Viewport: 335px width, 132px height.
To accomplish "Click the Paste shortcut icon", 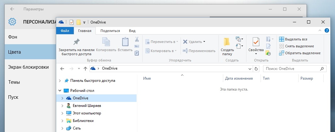I will pyautogui.click(x=137, y=53).
